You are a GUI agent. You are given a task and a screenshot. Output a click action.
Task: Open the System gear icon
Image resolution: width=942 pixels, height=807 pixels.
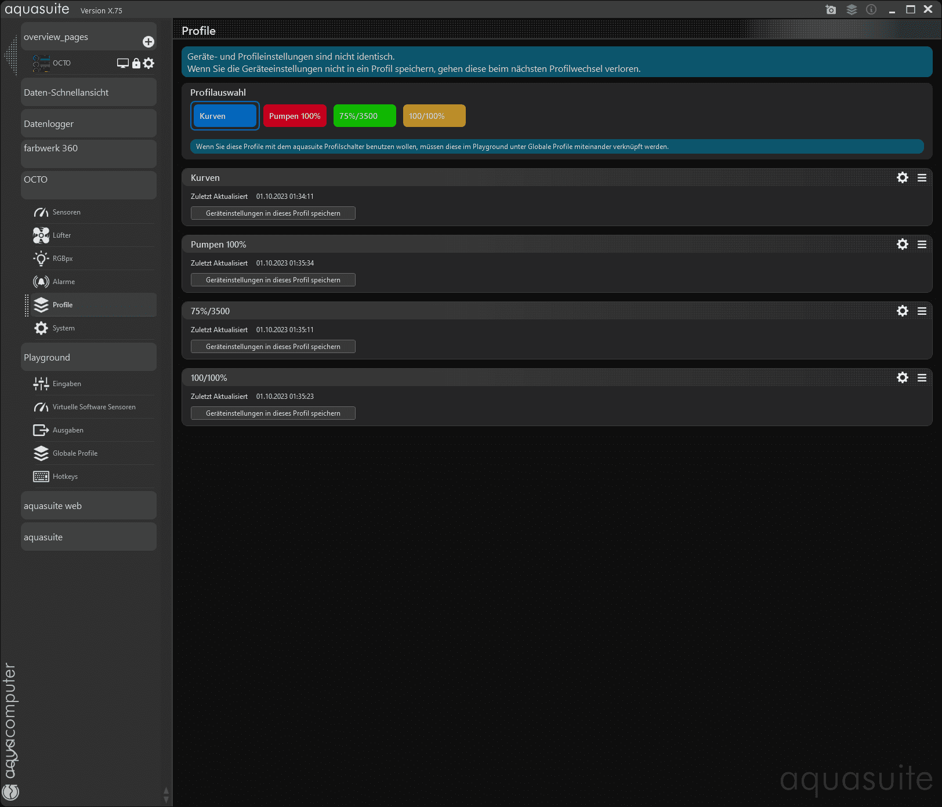[41, 328]
